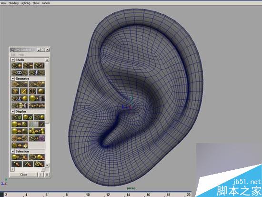This screenshot has height=197, width=262.
Task: Click frame 16 on the timeline
Action: click(x=148, y=195)
